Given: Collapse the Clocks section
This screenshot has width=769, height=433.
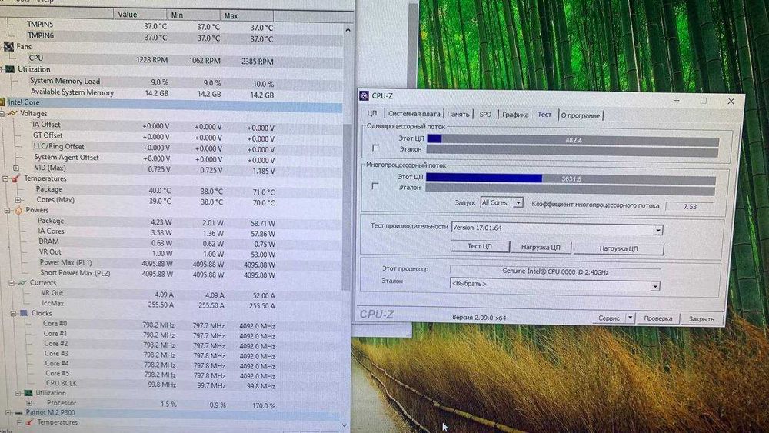Looking at the screenshot, I should tap(13, 313).
